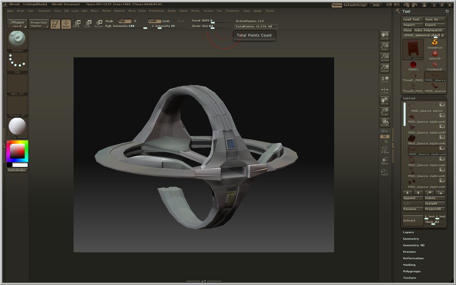
Task: Append a new subtool
Action: click(412, 198)
